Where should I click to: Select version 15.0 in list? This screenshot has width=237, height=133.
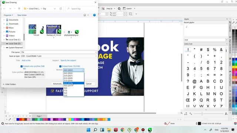click(x=74, y=95)
